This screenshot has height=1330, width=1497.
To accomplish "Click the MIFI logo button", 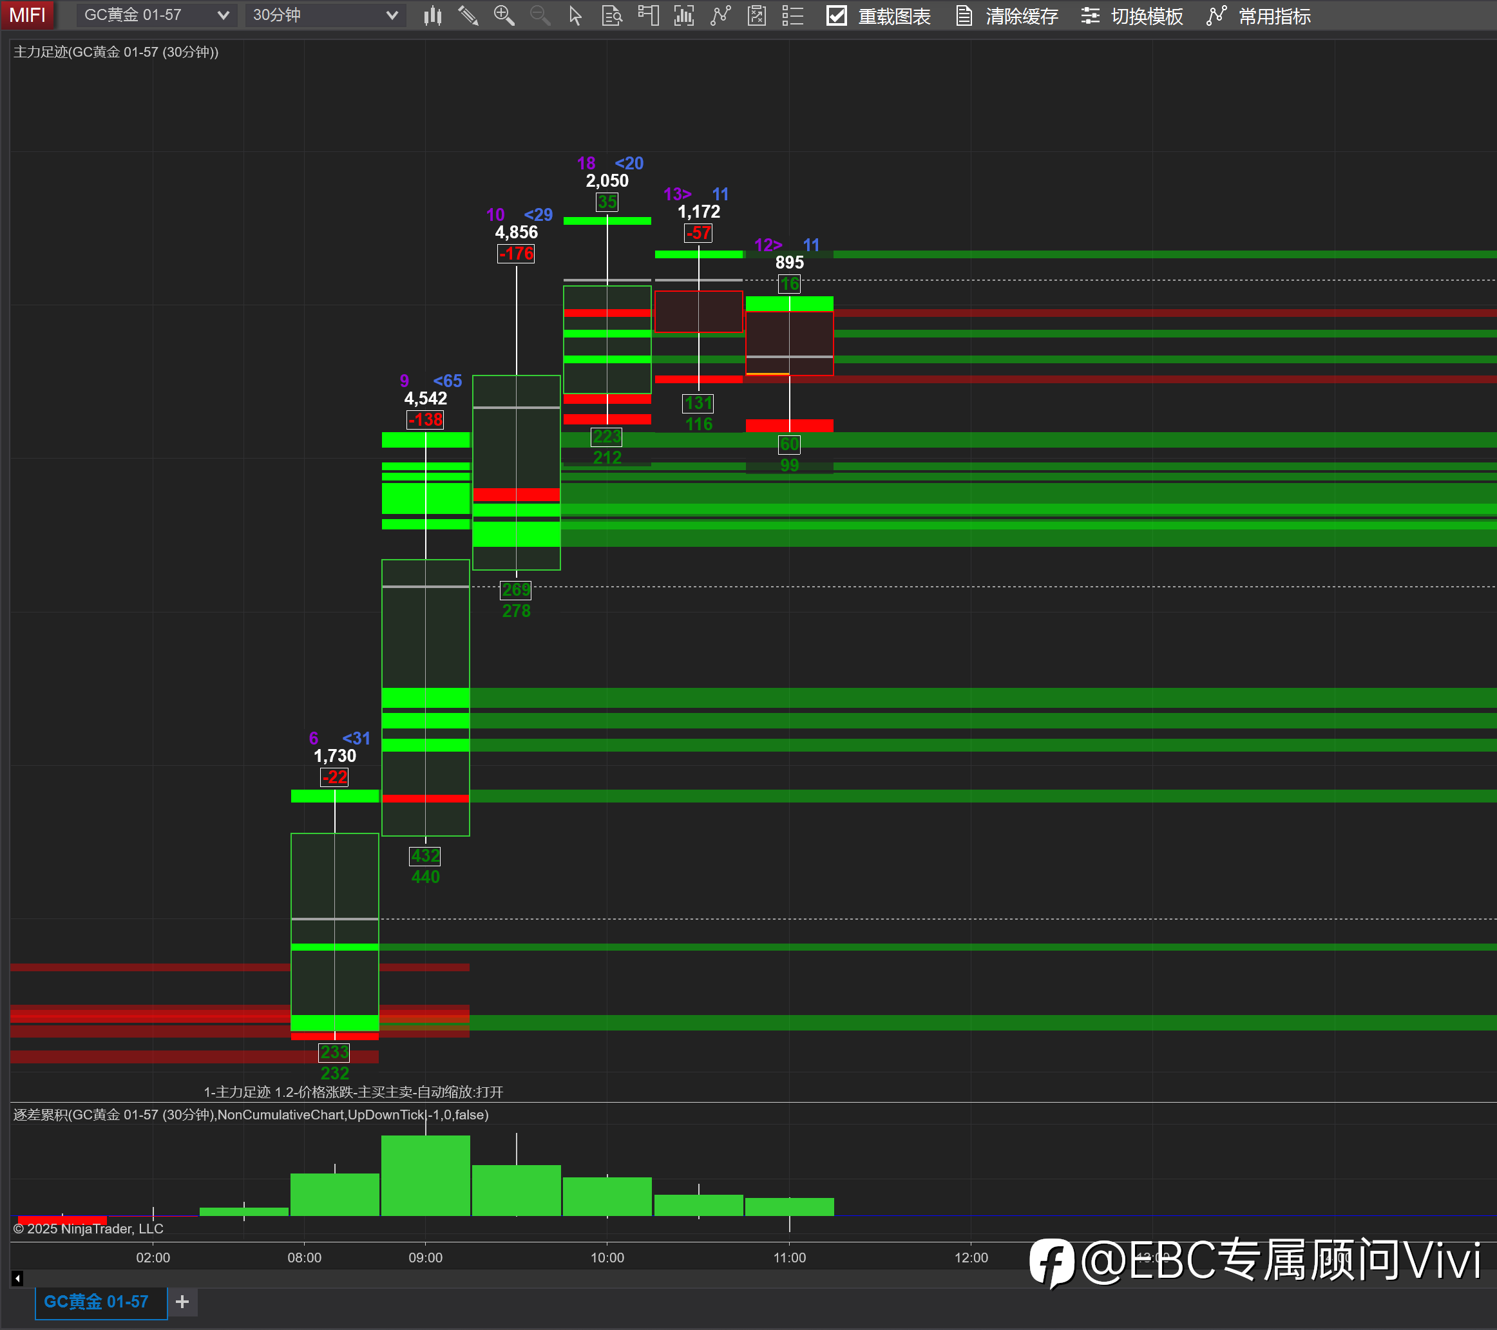I will coord(27,15).
